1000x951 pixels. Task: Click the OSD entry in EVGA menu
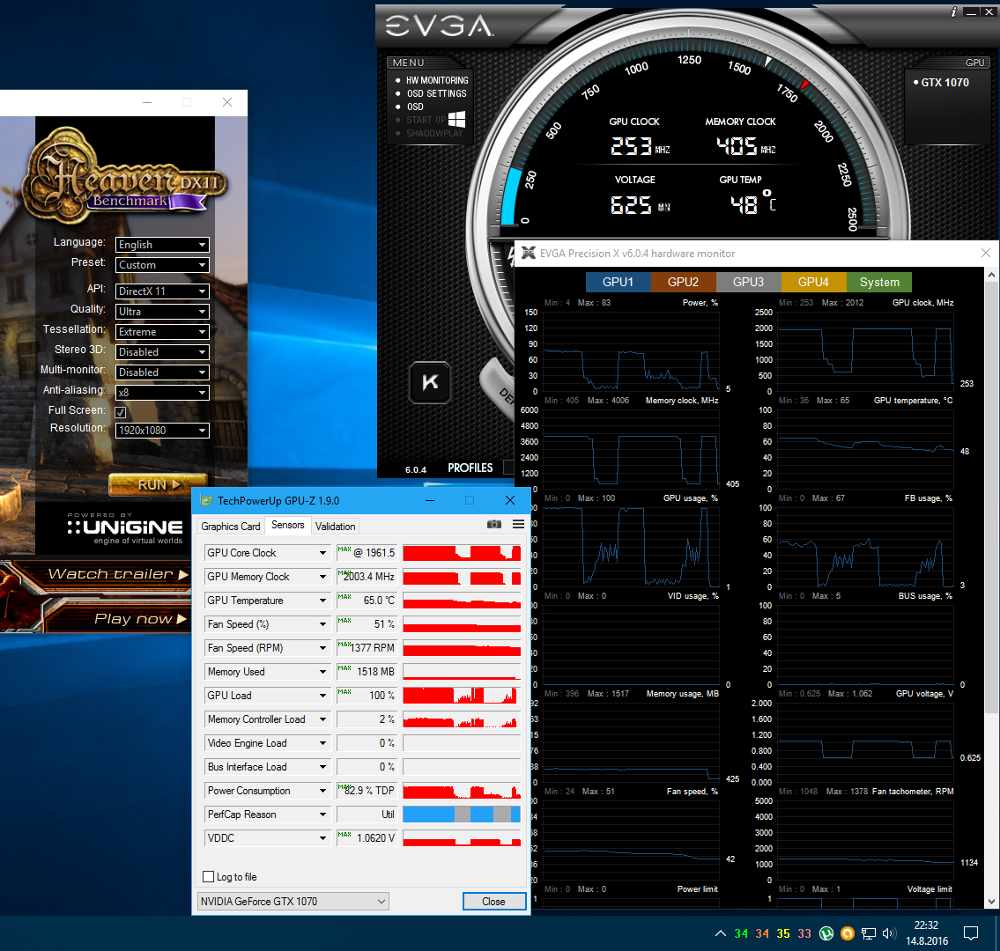(x=415, y=107)
